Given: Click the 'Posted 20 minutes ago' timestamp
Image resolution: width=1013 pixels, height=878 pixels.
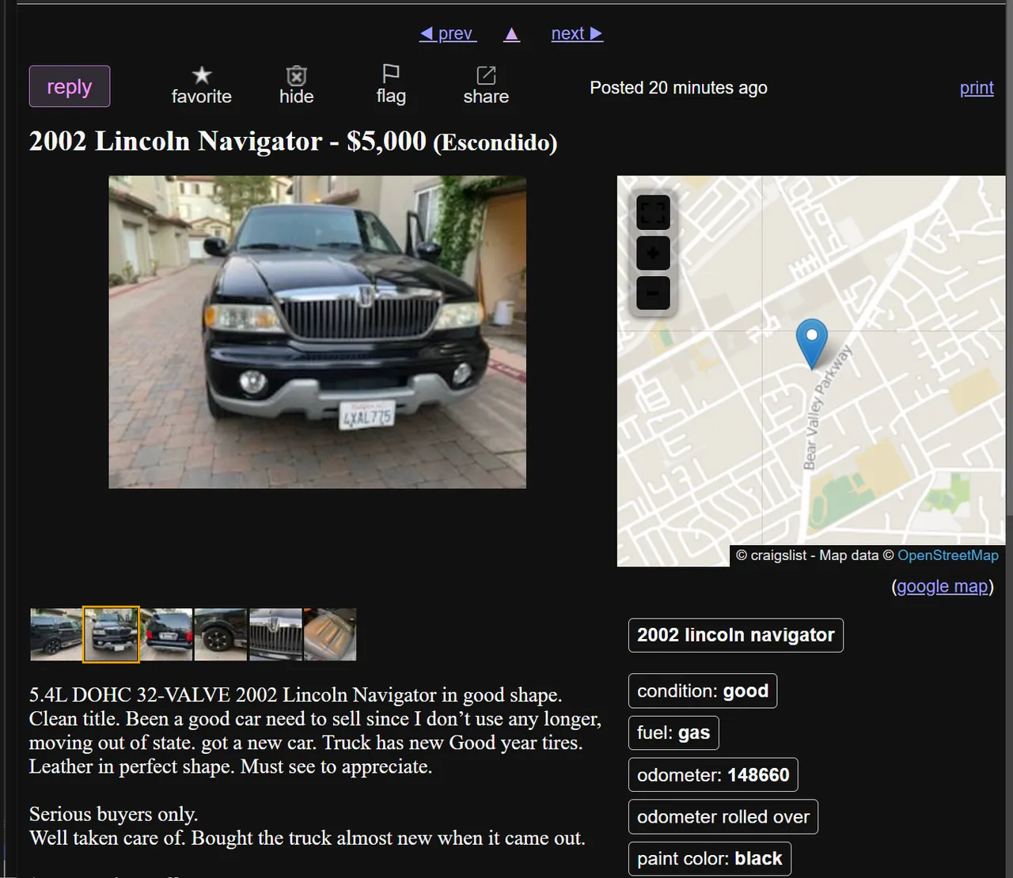Looking at the screenshot, I should [678, 88].
